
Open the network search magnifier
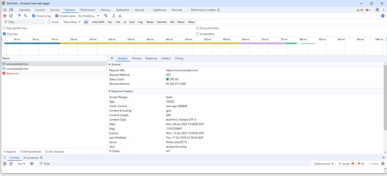(26, 16)
